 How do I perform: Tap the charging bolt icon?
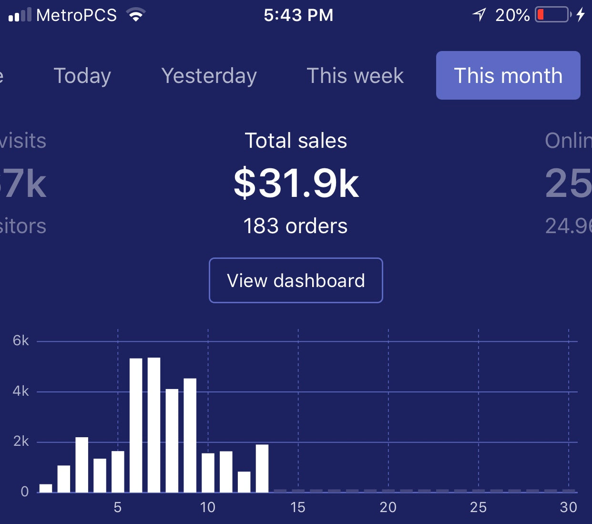(581, 15)
